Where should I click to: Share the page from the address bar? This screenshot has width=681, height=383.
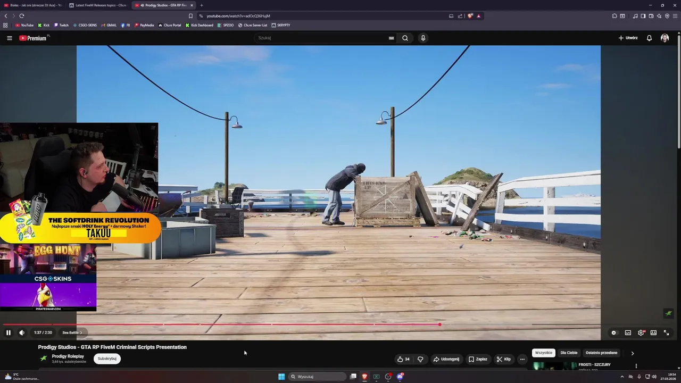pos(460,16)
